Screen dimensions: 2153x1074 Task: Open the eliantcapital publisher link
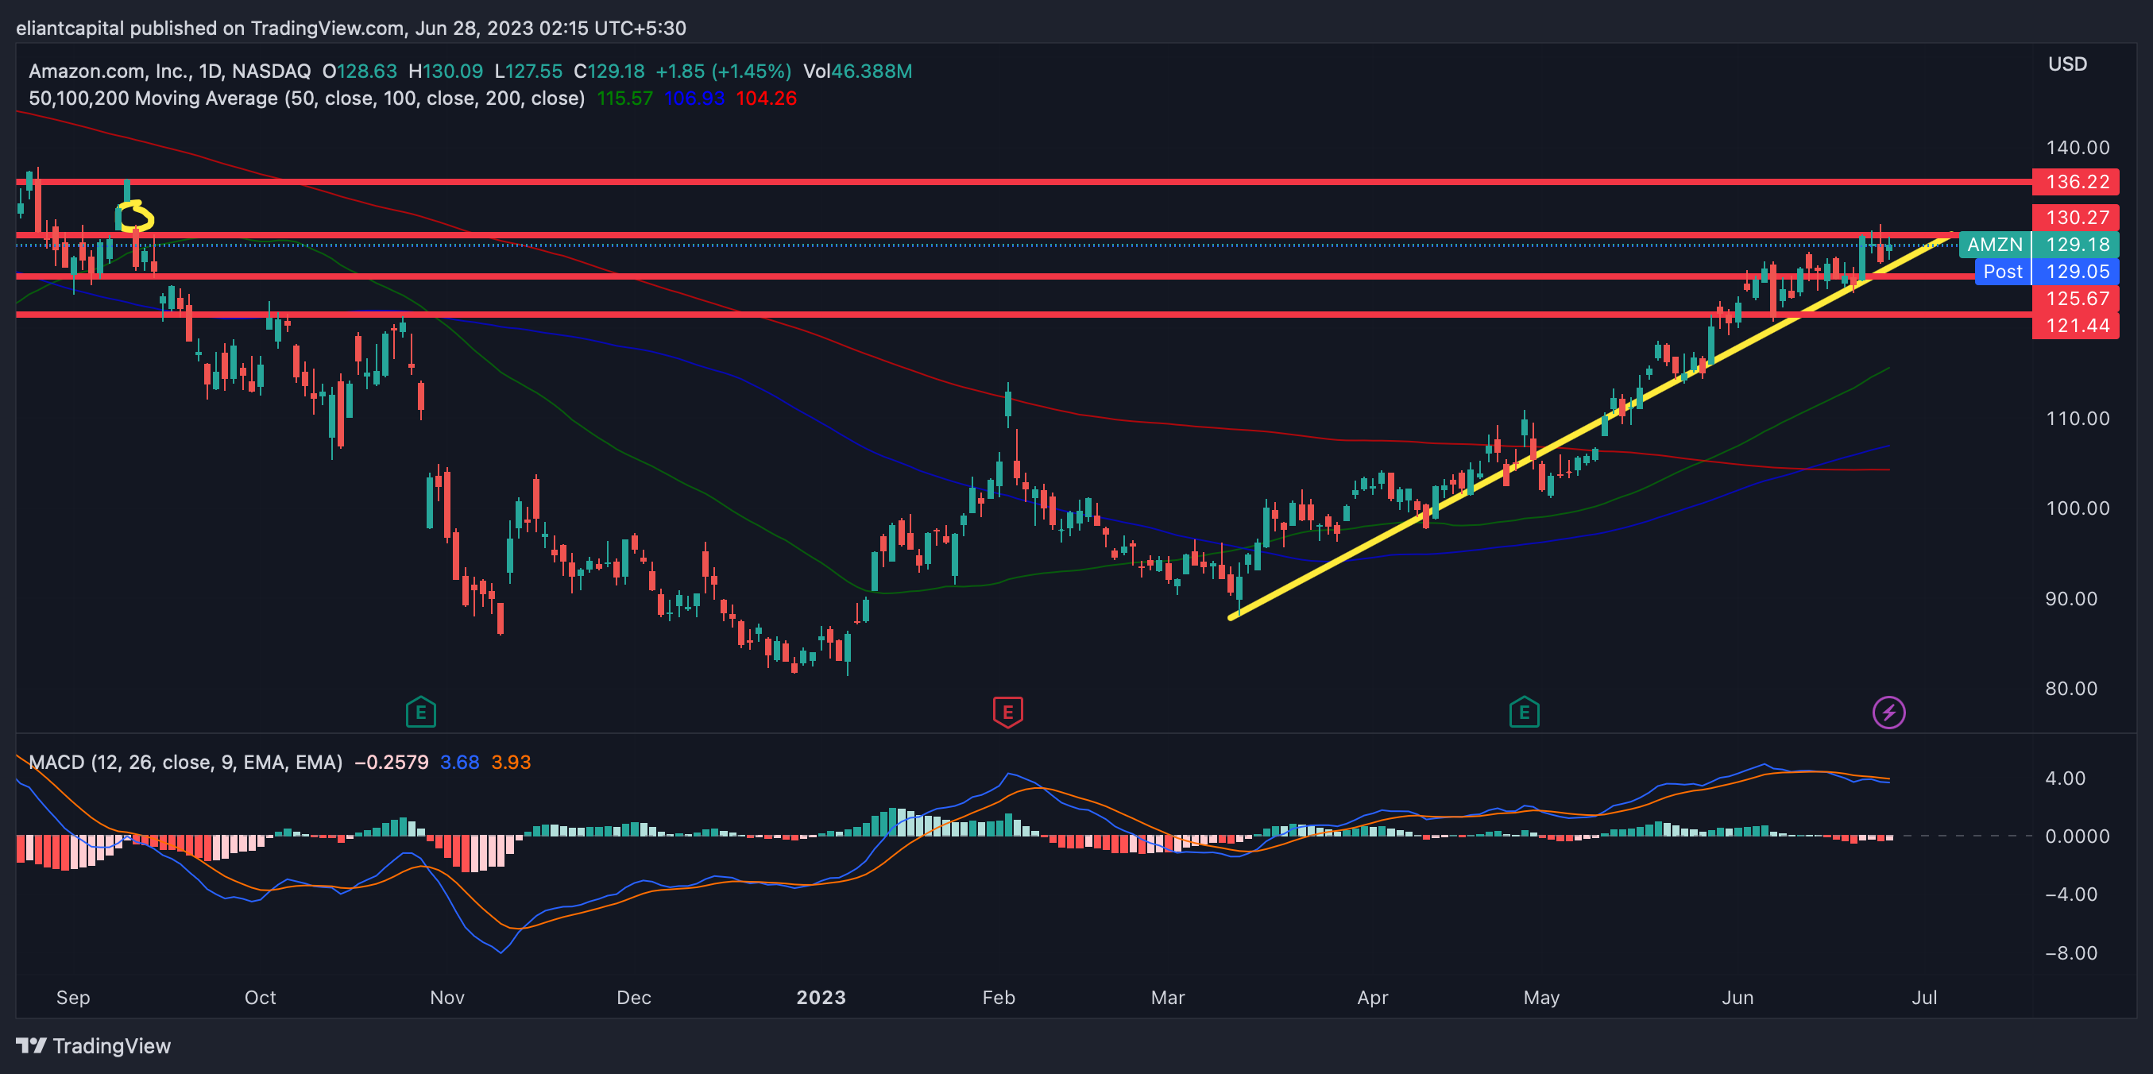tap(70, 28)
